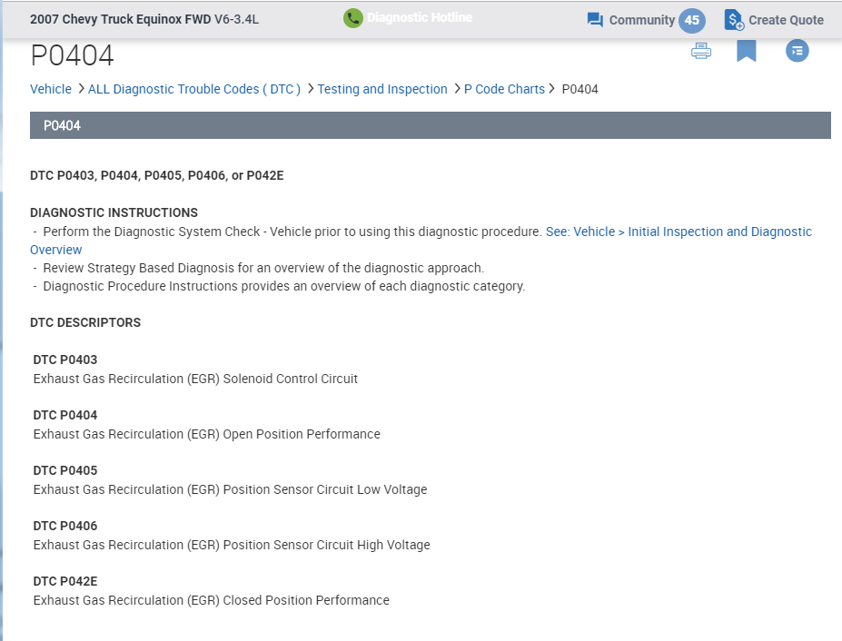Go to the Vehicle breadcrumb link
Image resolution: width=842 pixels, height=641 pixels.
tap(51, 89)
